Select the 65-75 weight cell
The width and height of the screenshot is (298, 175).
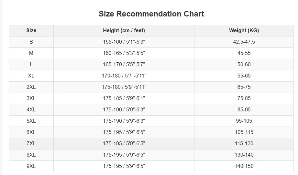pos(244,87)
